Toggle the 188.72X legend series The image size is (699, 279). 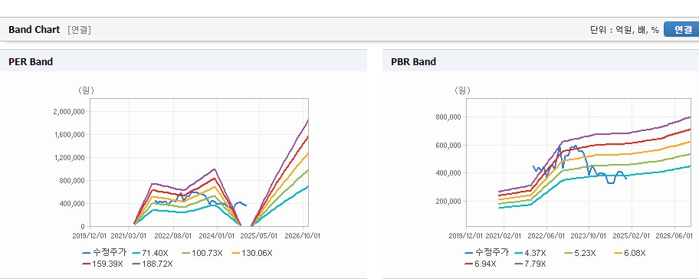(x=153, y=264)
